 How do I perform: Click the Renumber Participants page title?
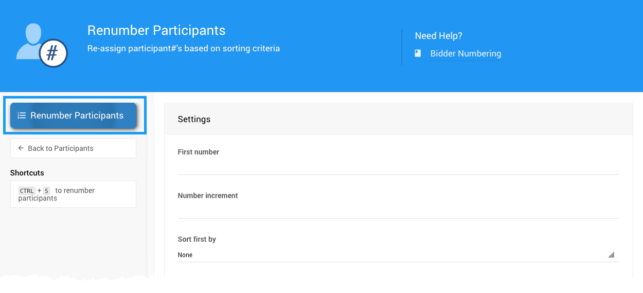point(156,30)
